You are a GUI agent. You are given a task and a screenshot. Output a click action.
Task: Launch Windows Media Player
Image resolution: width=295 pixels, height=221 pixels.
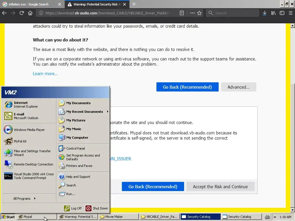29,130
